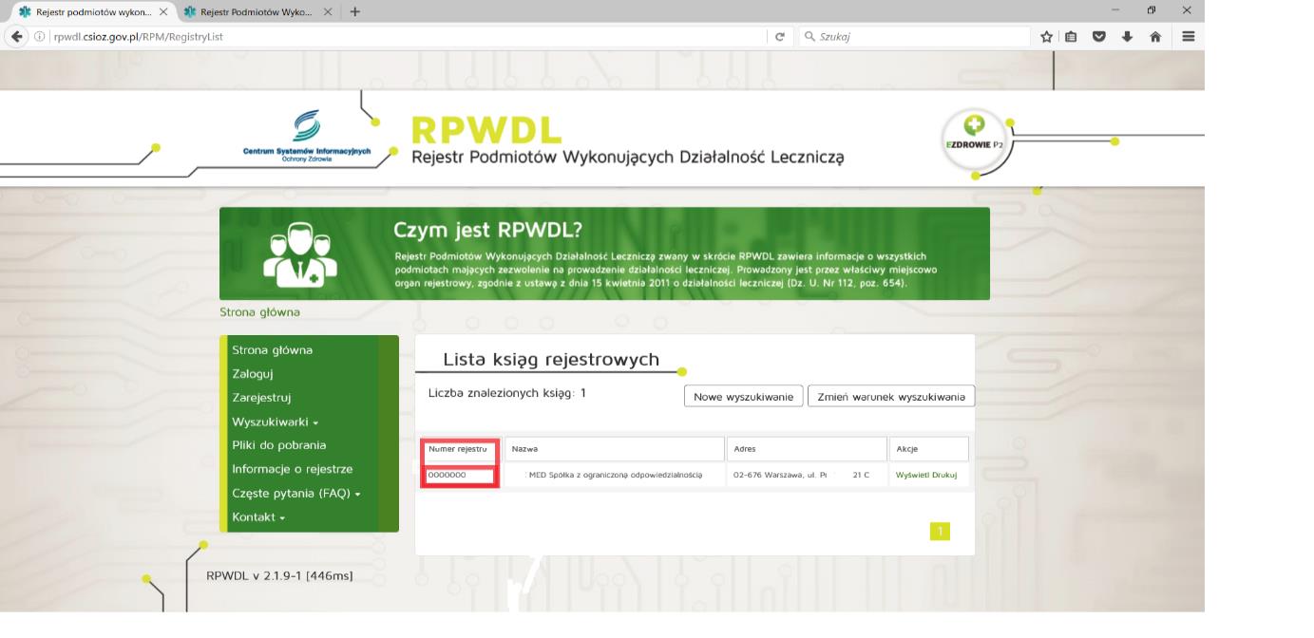1314x638 pixels.
Task: Switch to second Rejestr Podmiotów Wyko tab
Action: [258, 11]
